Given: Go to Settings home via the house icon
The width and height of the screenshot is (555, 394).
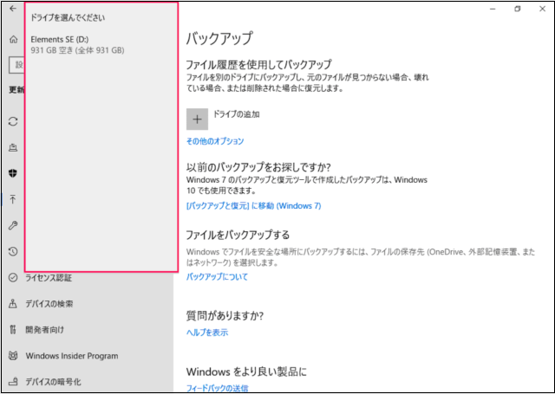Looking at the screenshot, I should 13,40.
